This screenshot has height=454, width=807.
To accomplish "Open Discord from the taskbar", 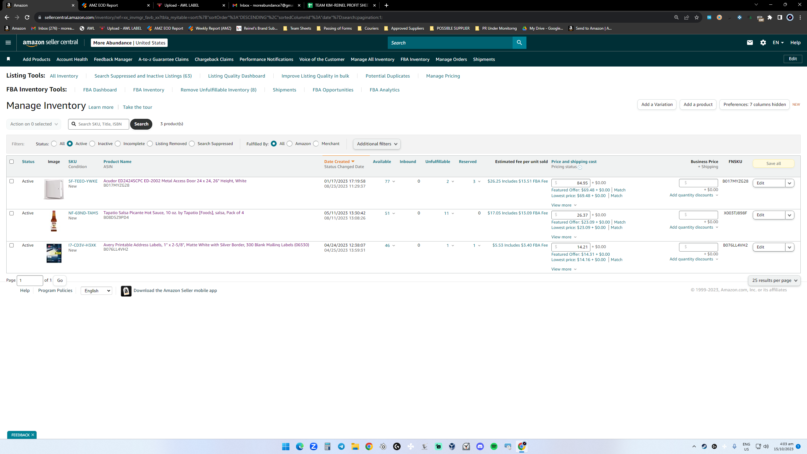I will point(480,446).
